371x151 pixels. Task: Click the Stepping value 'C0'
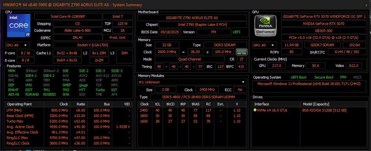[x=78, y=24]
